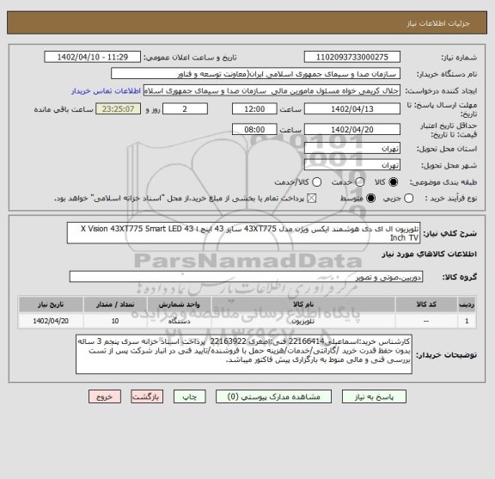The height and width of the screenshot is (479, 495).
Task: Click the کد کالا column header
Action: [x=426, y=304]
